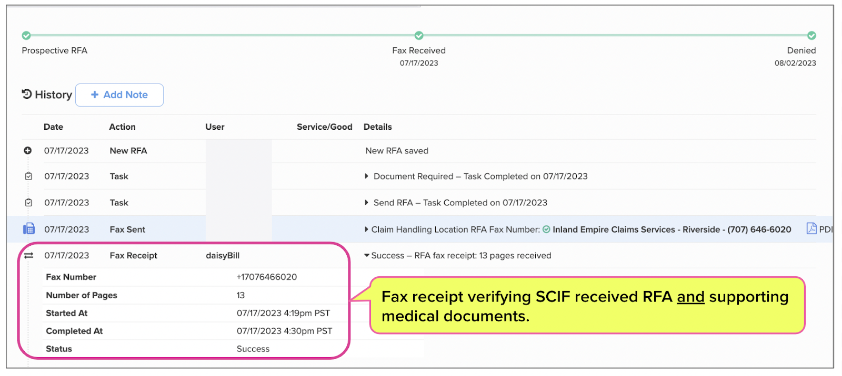842x376 pixels.
Task: Click the Document Required task clipboard icon
Action: (x=28, y=176)
